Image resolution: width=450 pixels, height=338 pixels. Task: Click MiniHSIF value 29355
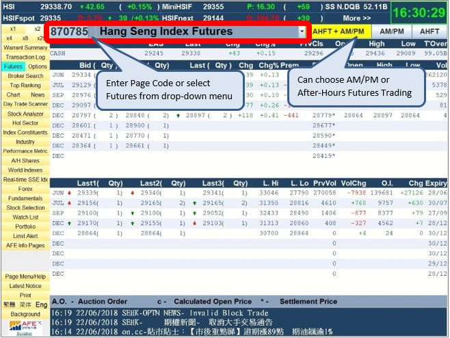tap(213, 7)
